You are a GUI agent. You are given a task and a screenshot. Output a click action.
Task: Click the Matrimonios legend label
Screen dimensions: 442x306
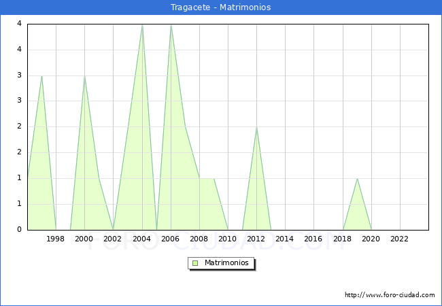tap(226, 262)
